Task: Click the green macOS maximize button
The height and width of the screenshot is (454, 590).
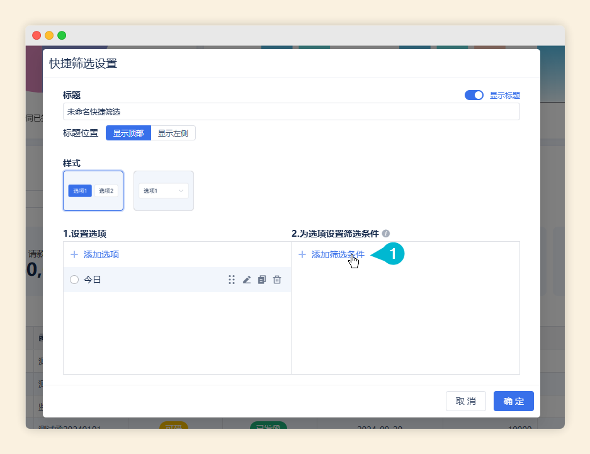Action: point(62,35)
